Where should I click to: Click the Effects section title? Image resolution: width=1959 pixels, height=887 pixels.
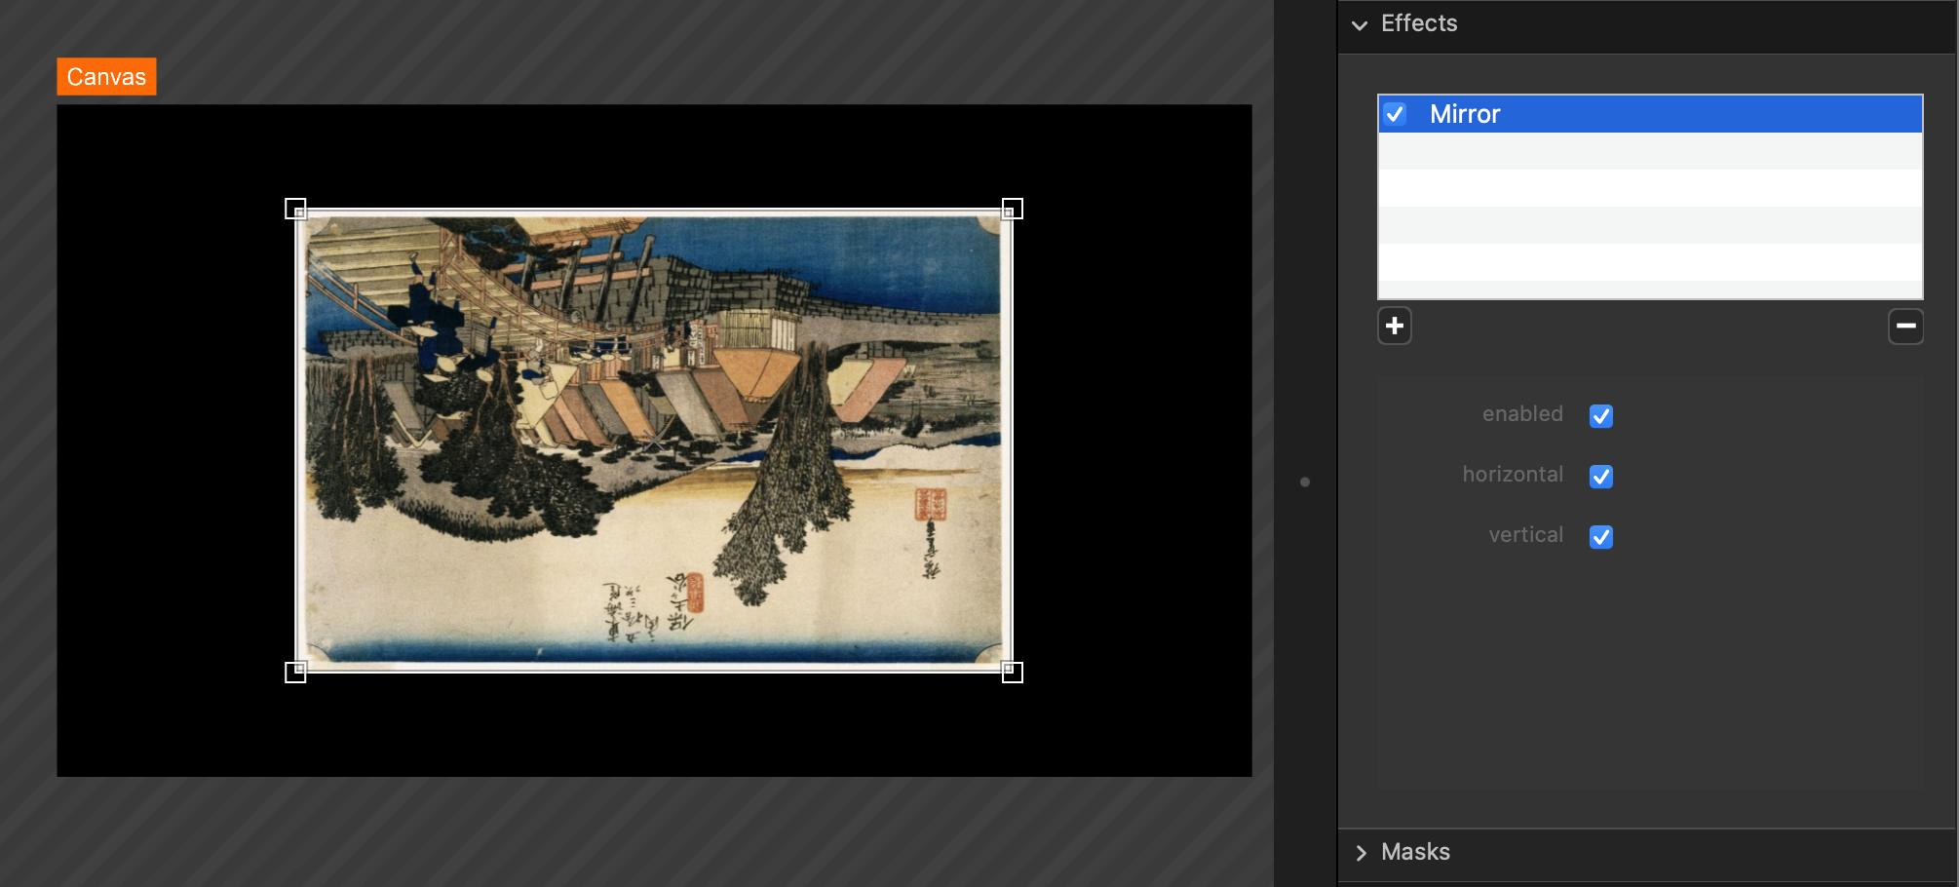(x=1419, y=23)
